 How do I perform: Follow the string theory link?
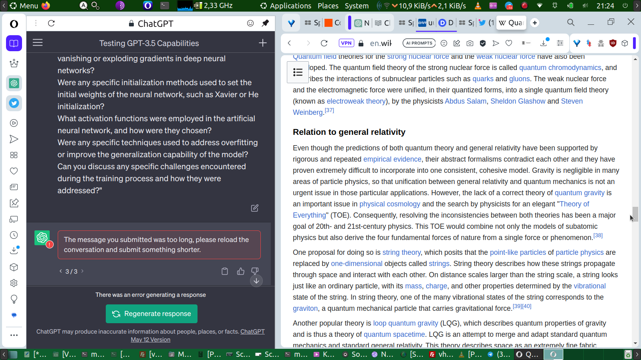tap(401, 252)
